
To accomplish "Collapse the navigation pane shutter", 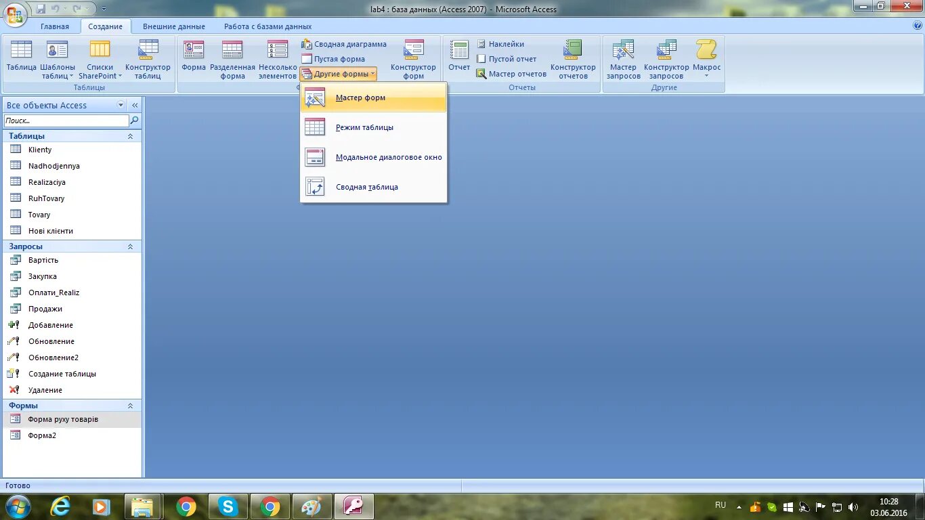I will pyautogui.click(x=135, y=105).
